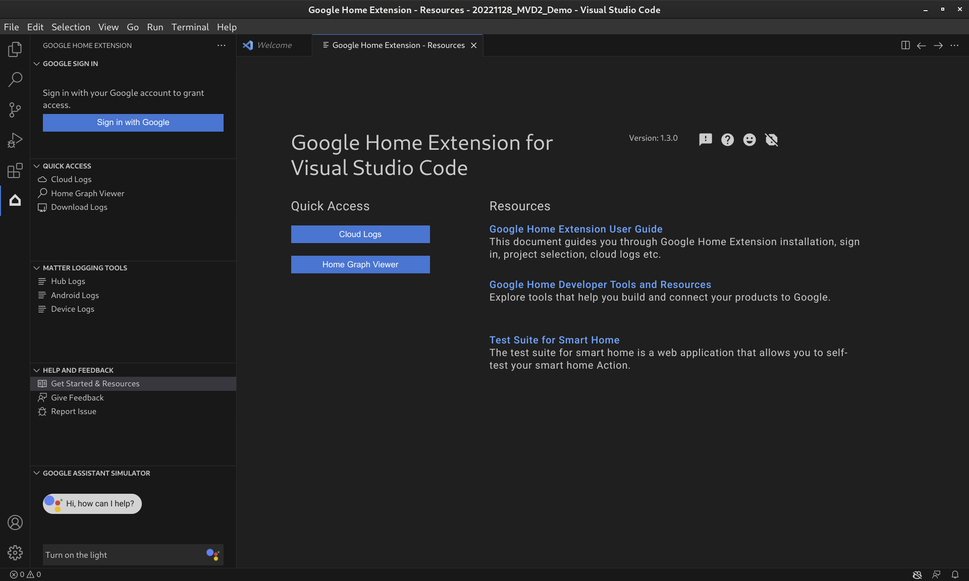This screenshot has width=969, height=581.
Task: Open the Help documentation icon
Action: 727,139
